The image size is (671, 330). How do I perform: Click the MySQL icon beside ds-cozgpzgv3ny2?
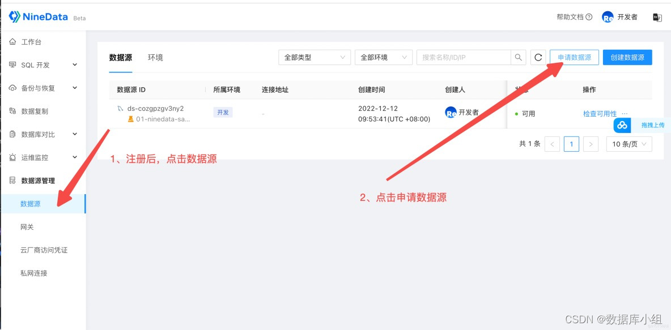point(120,109)
